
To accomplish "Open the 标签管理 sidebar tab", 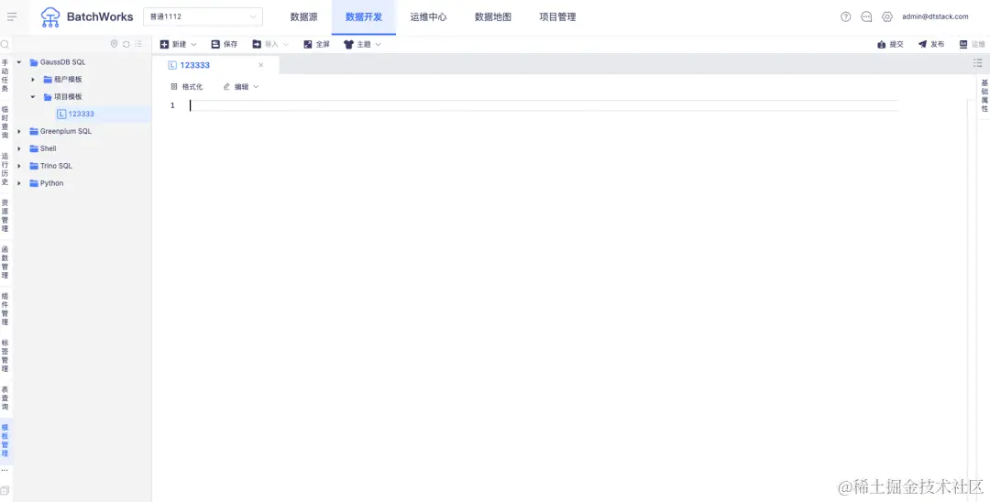I will tap(5, 355).
